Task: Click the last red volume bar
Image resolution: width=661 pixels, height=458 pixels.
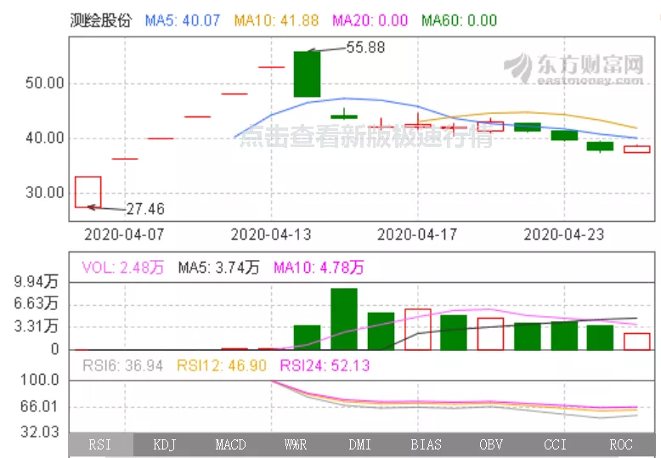Action: [637, 342]
